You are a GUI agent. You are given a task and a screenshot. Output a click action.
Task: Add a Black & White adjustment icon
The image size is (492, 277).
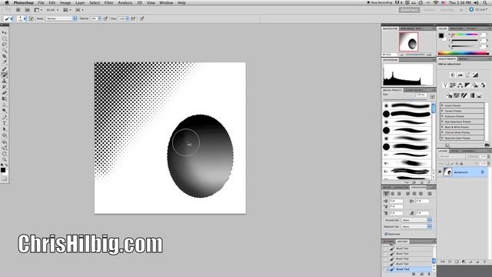click(467, 85)
